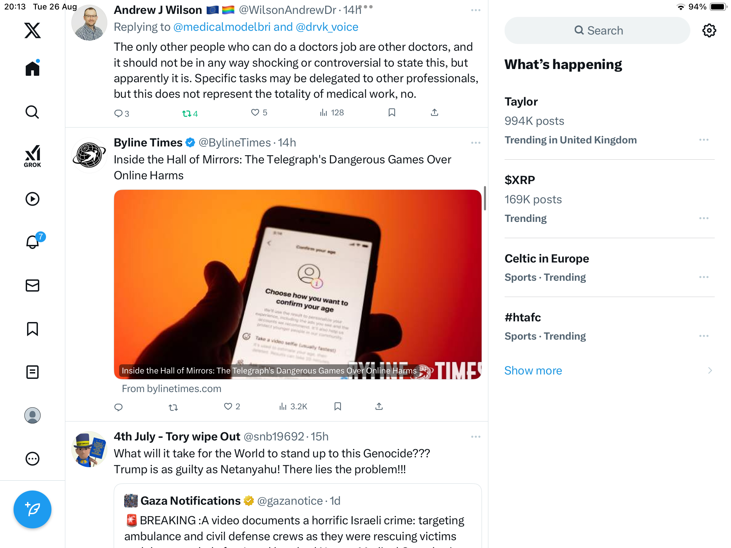The image size is (731, 548).
Task: Open more options for $XRP trend
Action: tap(704, 218)
